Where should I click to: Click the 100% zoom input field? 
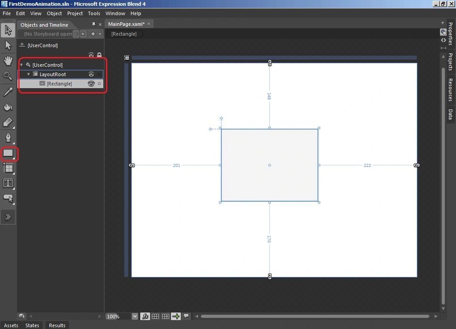[x=118, y=316]
